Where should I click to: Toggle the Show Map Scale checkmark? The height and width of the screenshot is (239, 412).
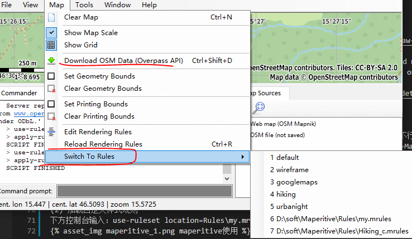pyautogui.click(x=51, y=33)
